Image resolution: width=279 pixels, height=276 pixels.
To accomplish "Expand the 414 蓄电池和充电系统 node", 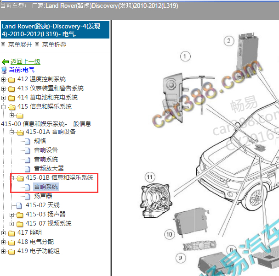I will [x=3, y=98].
